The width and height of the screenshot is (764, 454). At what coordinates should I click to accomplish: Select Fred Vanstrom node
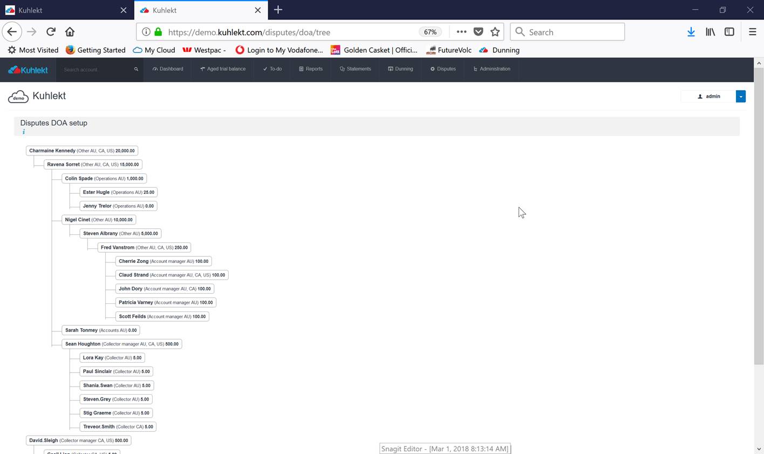pos(144,247)
